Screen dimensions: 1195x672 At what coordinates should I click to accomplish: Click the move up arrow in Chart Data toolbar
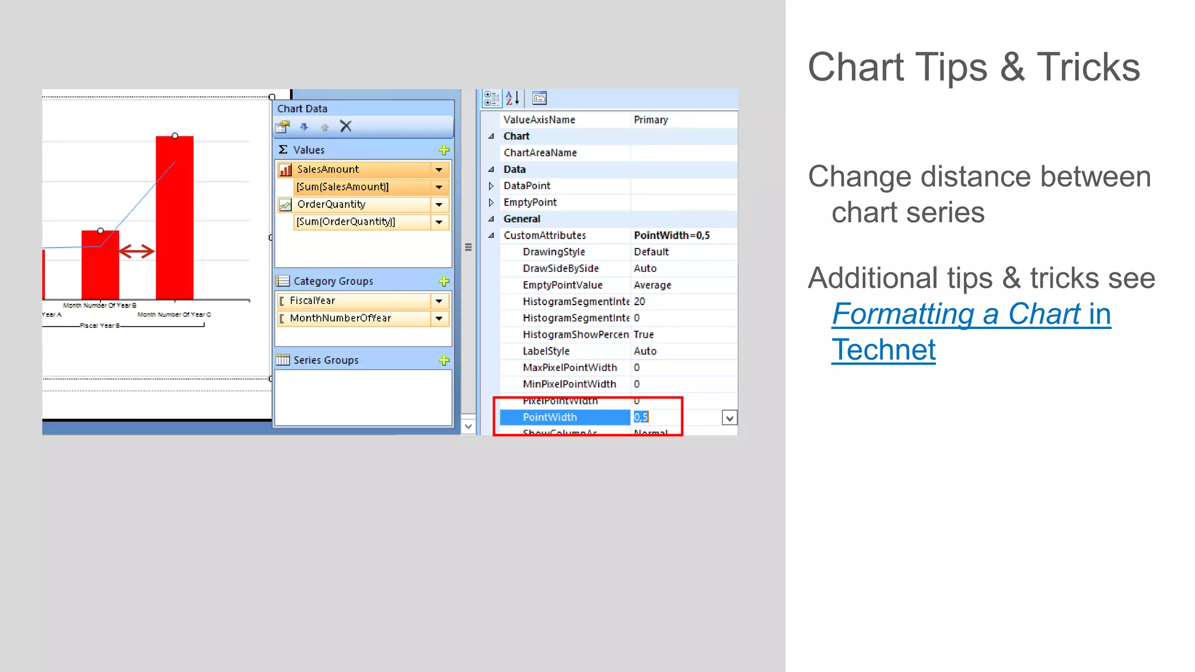[x=325, y=127]
